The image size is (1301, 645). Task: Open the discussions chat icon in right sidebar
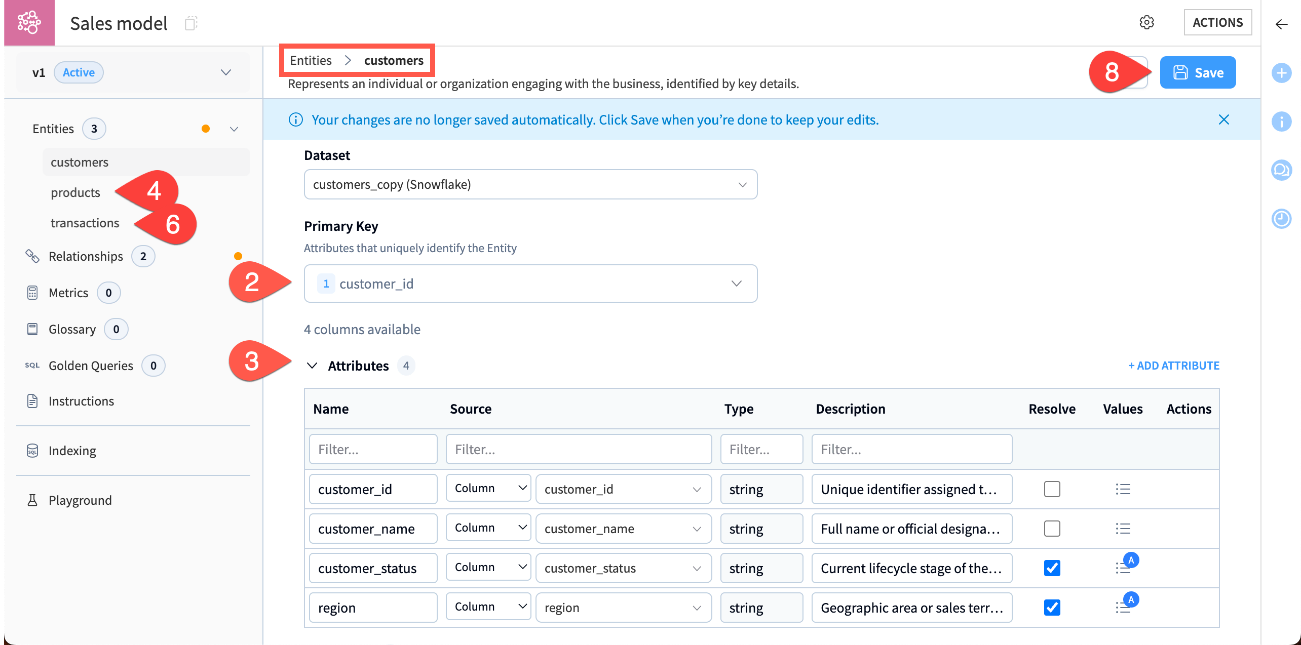[x=1281, y=170]
